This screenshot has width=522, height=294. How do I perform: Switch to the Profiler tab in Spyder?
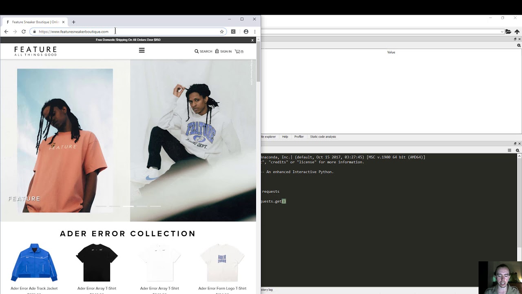pyautogui.click(x=299, y=137)
